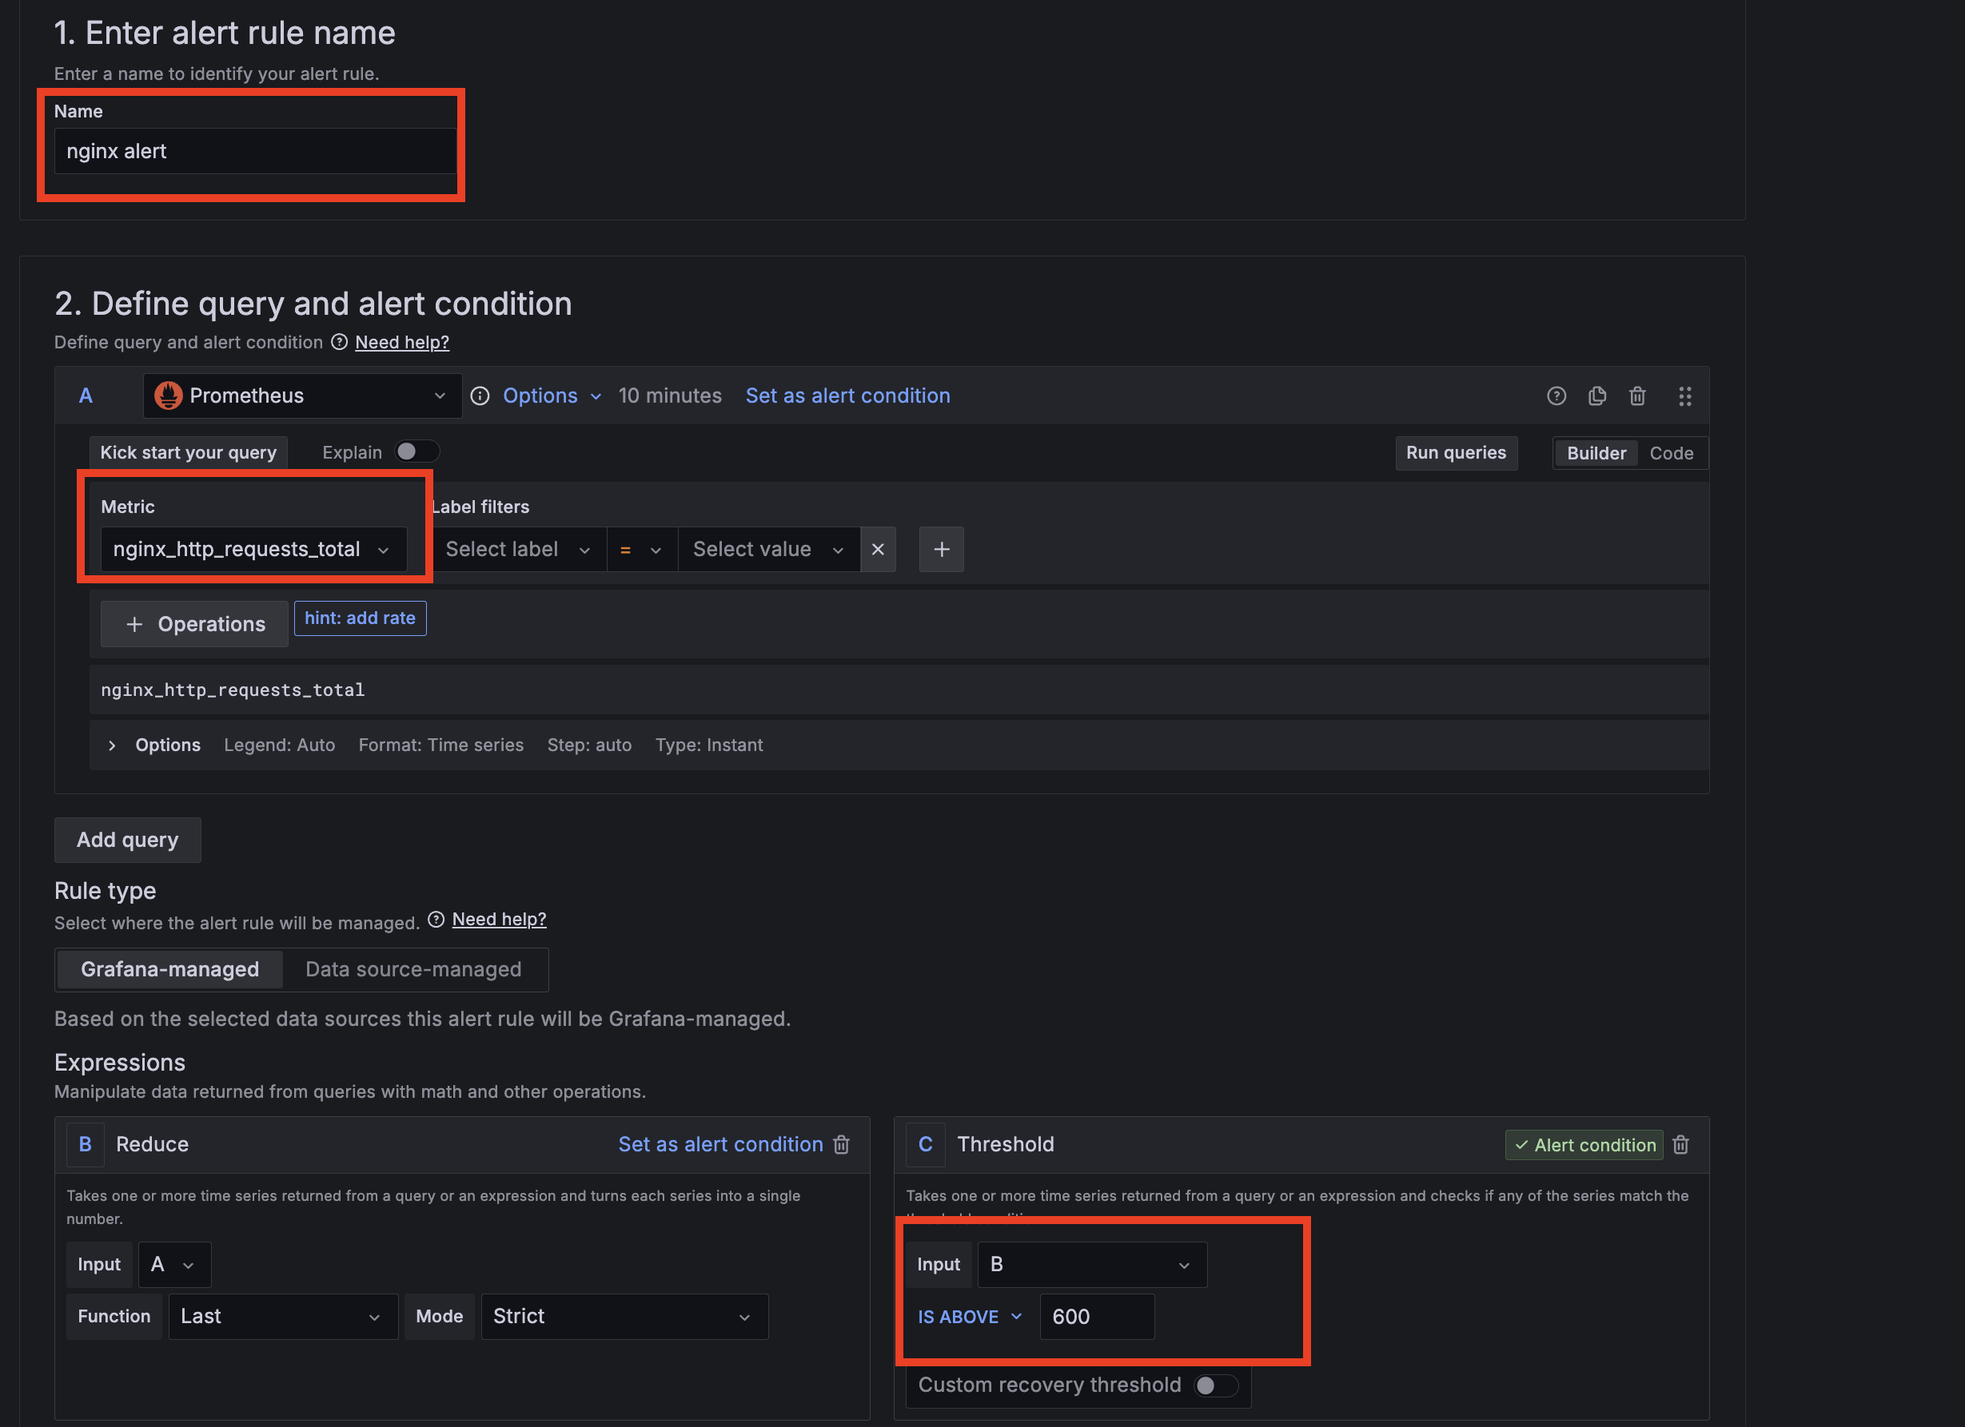Toggle the Explain switch
Screen dimensions: 1965x1427
tap(417, 452)
